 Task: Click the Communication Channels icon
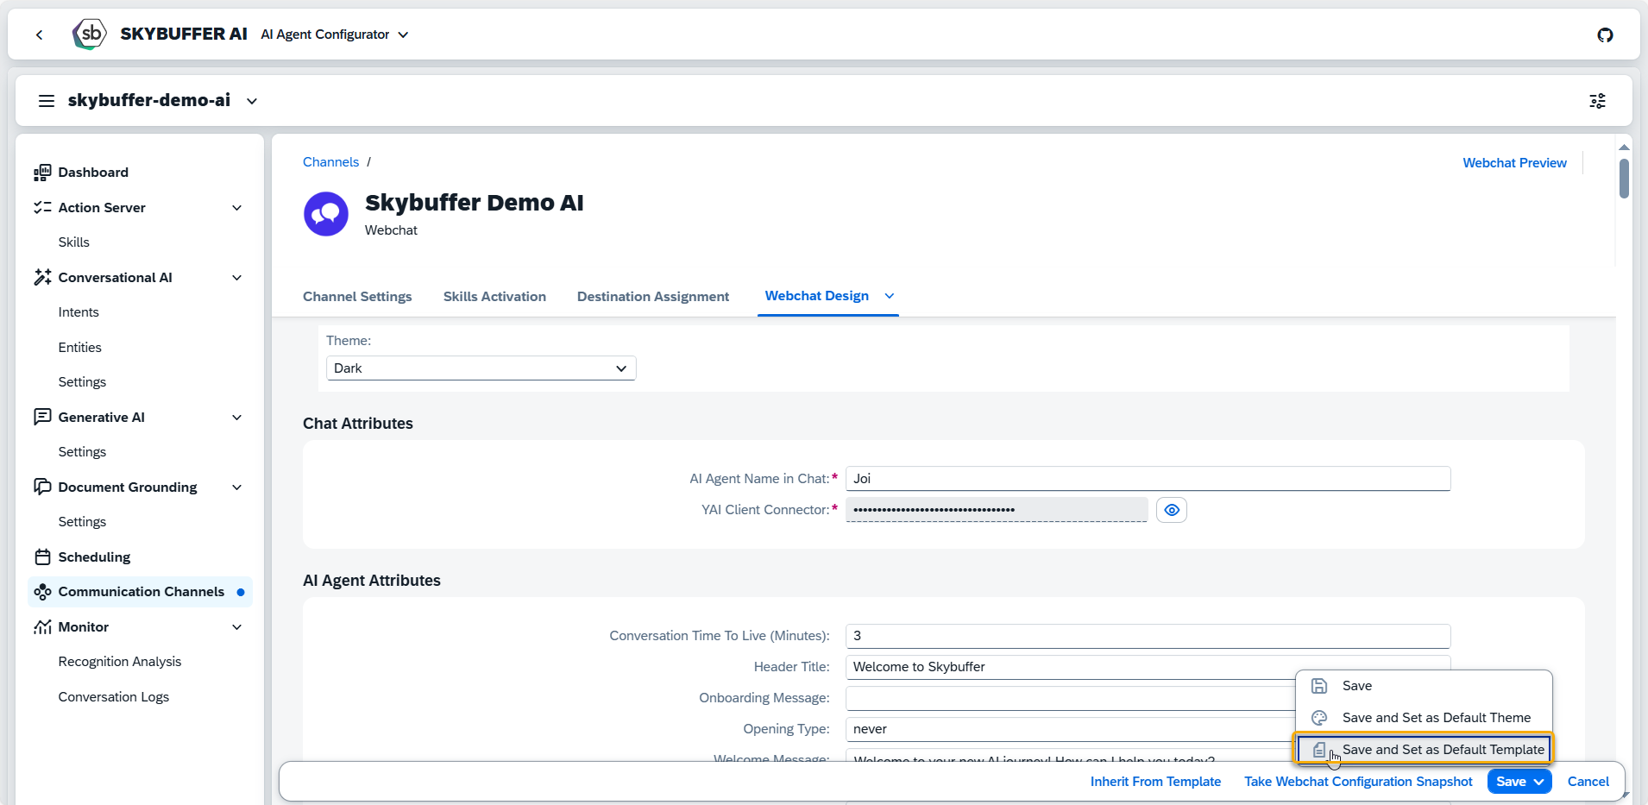point(42,592)
